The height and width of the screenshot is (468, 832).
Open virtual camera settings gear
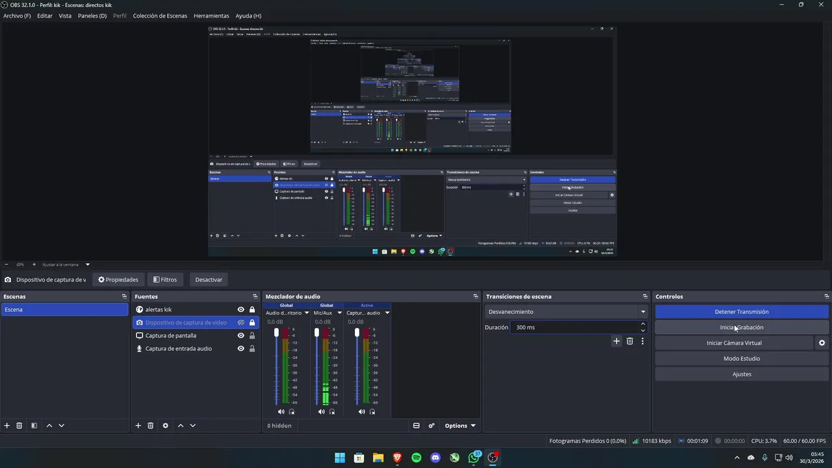(x=822, y=343)
